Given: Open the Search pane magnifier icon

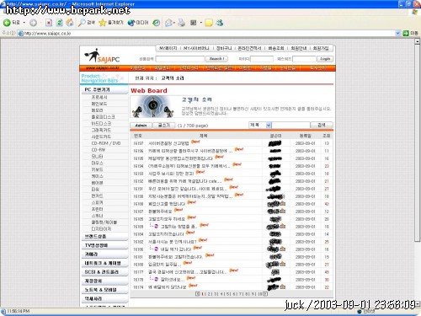Looking at the screenshot, I should [x=82, y=23].
